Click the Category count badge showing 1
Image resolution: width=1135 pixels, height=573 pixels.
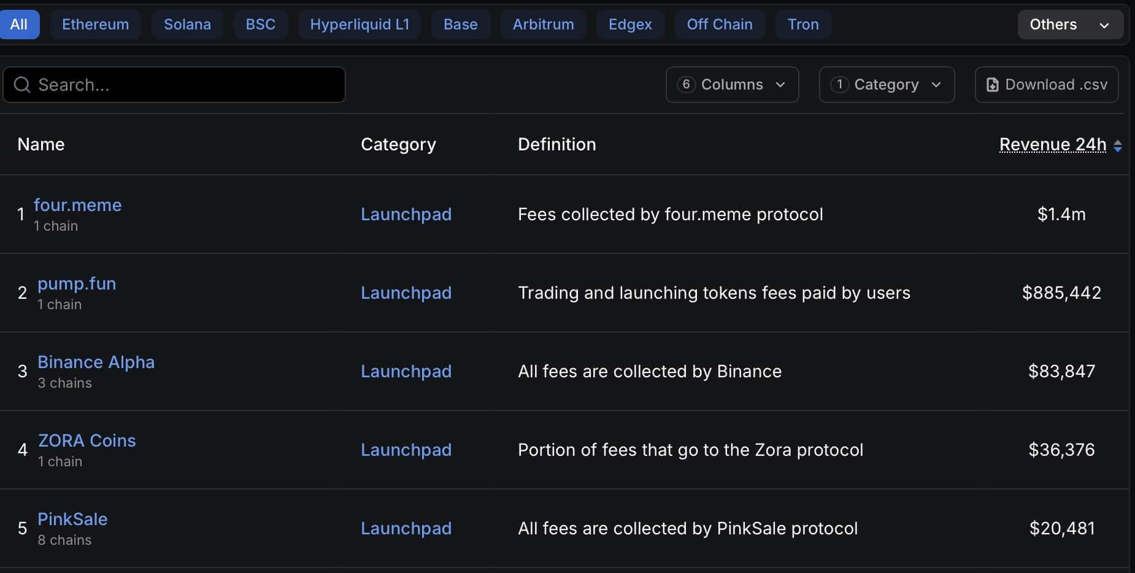839,85
